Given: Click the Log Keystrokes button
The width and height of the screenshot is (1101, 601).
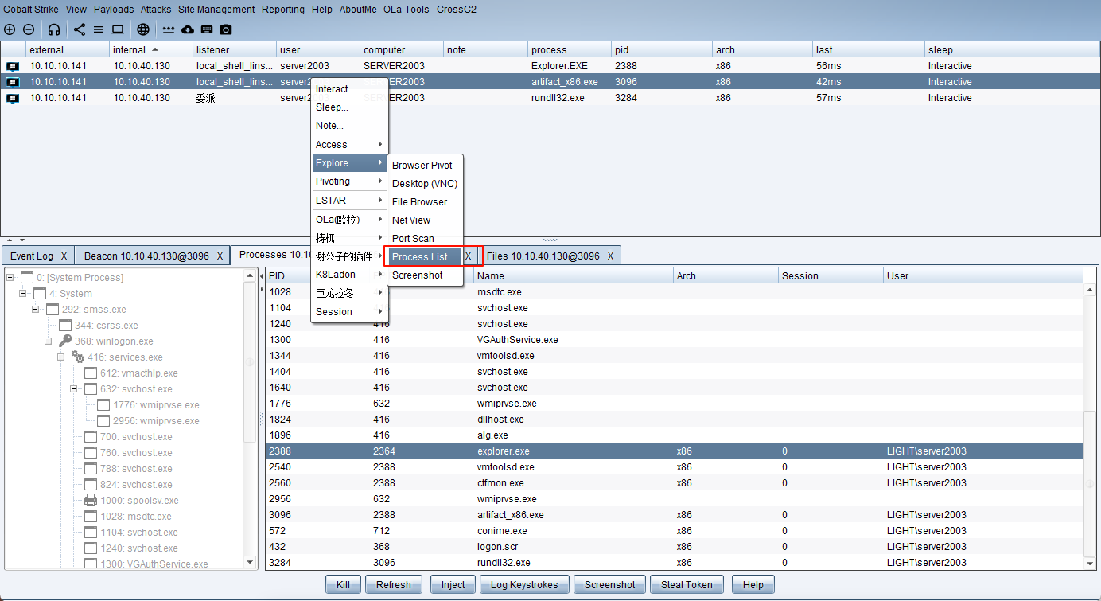Looking at the screenshot, I should tap(524, 585).
